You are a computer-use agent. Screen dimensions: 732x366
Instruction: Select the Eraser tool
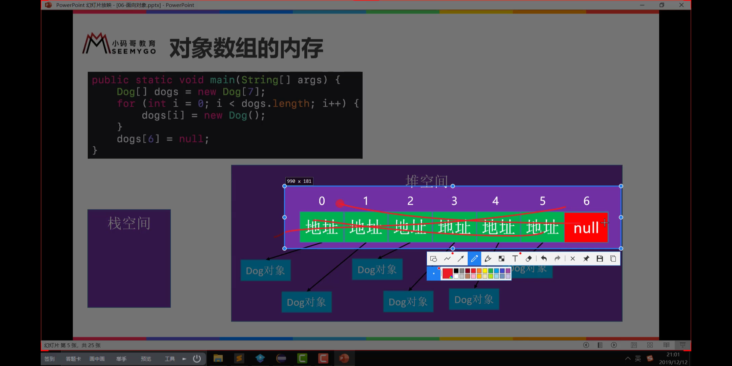[528, 259]
